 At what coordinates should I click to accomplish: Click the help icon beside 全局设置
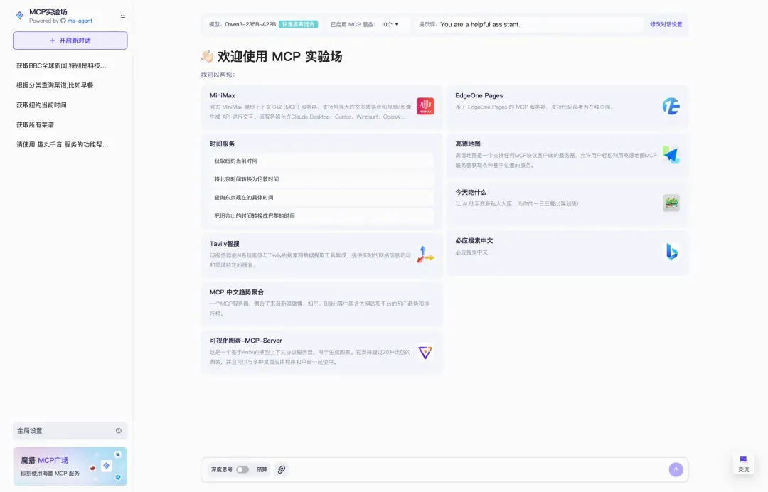(x=119, y=431)
